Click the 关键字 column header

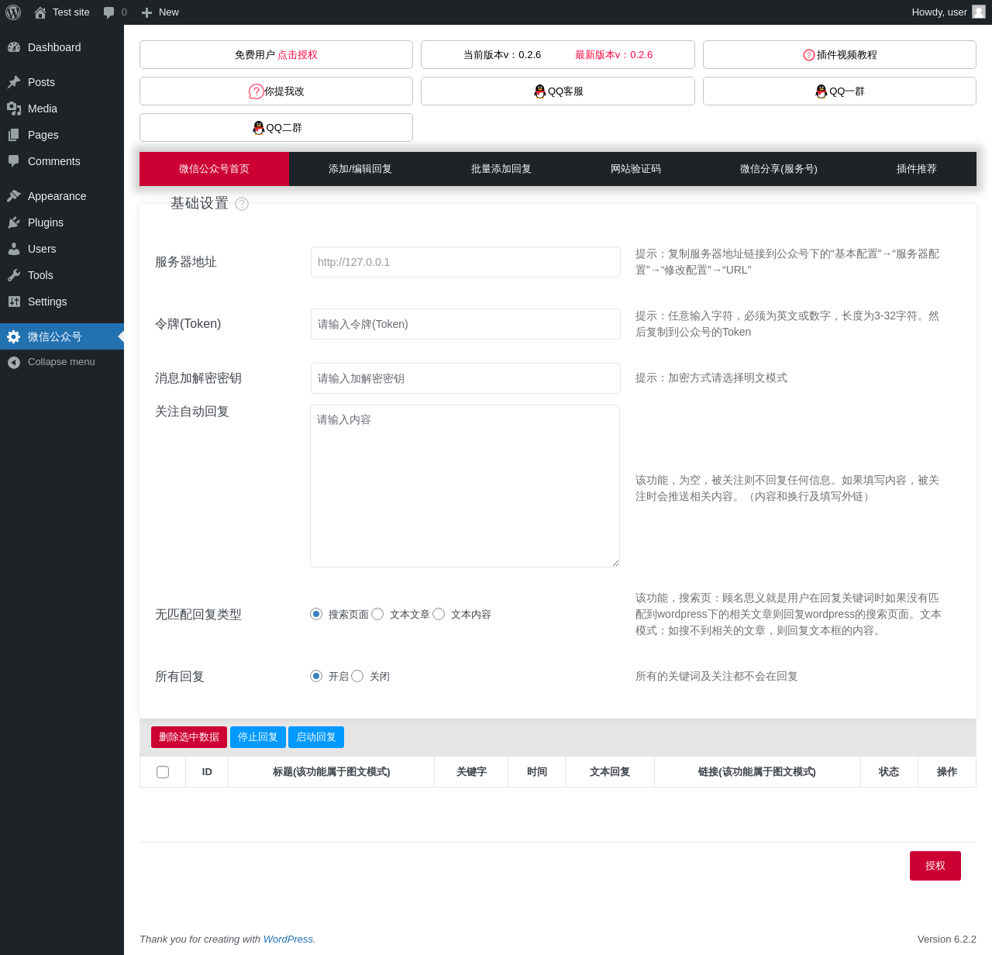pos(471,772)
